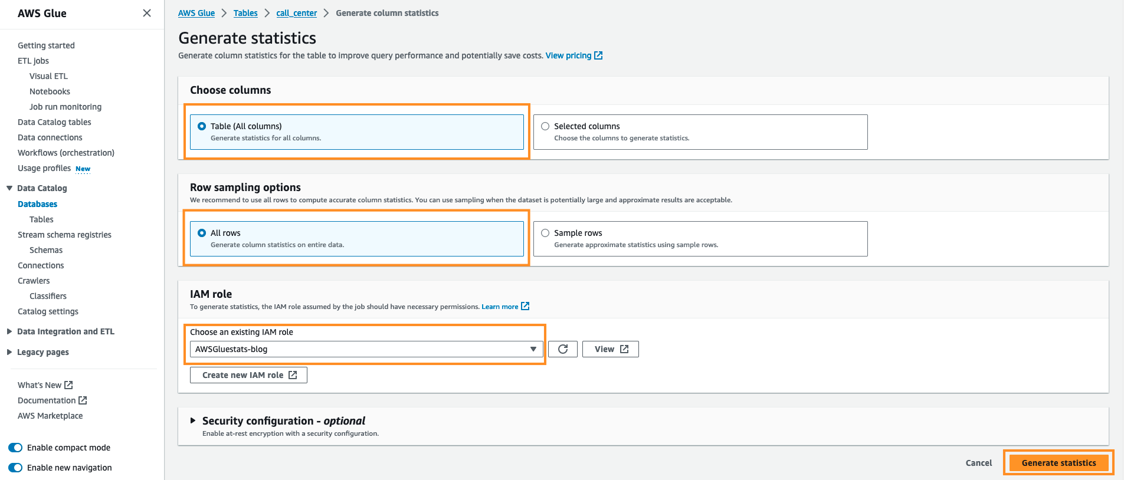Image resolution: width=1124 pixels, height=480 pixels.
Task: Go to Visual ETL page
Action: 48,76
